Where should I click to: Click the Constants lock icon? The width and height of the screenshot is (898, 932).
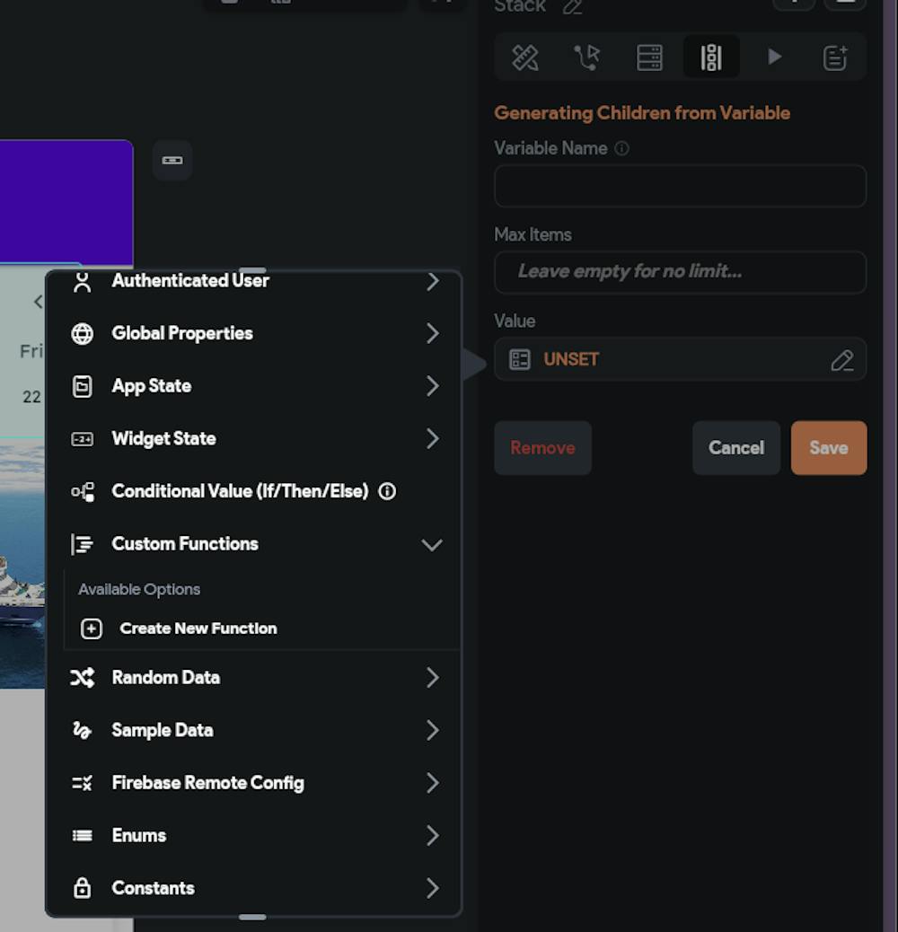point(82,888)
